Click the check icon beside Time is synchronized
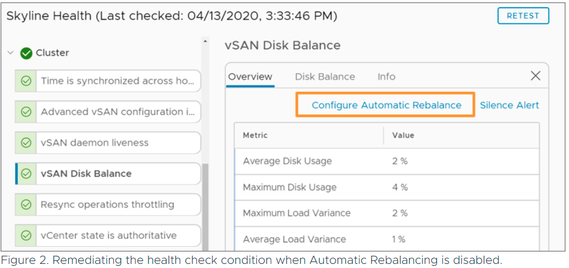This screenshot has height=268, width=569. click(26, 81)
